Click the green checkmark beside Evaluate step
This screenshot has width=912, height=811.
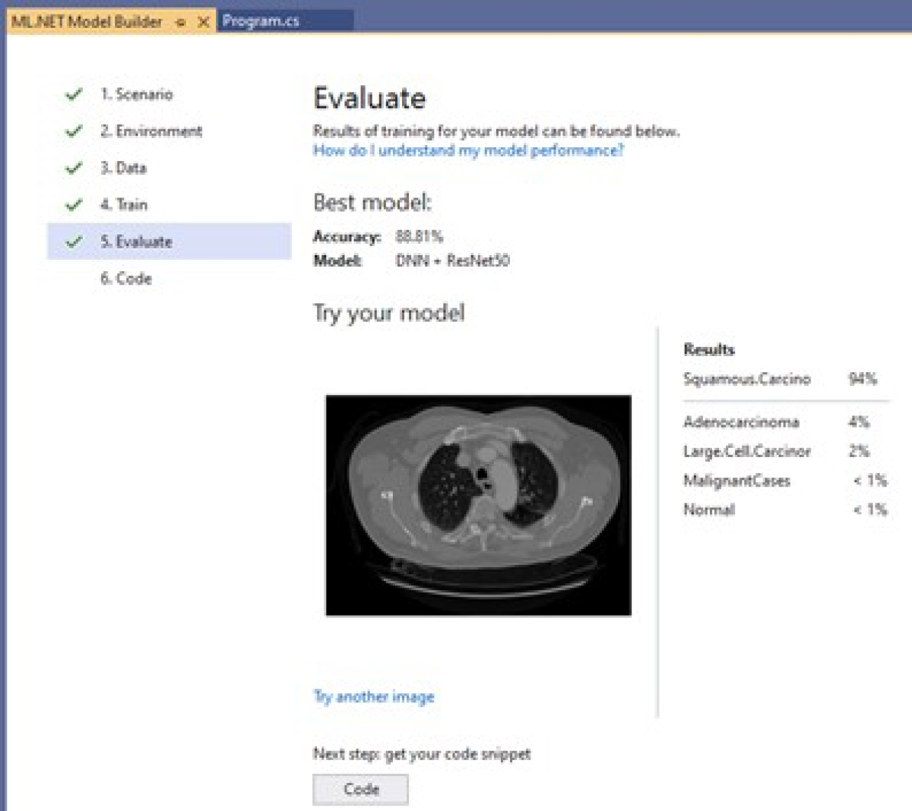point(74,242)
